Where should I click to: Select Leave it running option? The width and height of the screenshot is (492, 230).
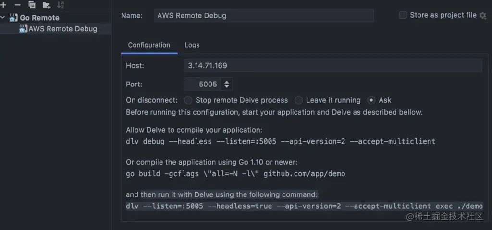[298, 100]
